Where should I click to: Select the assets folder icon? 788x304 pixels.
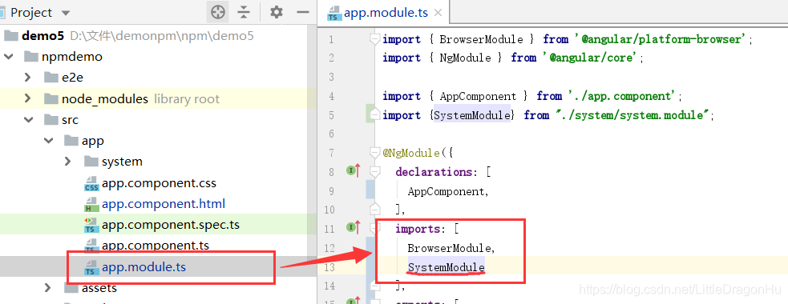click(x=71, y=288)
